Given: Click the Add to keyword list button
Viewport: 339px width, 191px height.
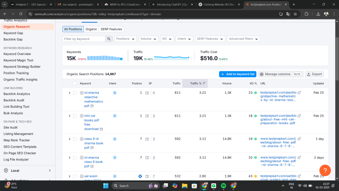Looking at the screenshot, I should (x=237, y=74).
